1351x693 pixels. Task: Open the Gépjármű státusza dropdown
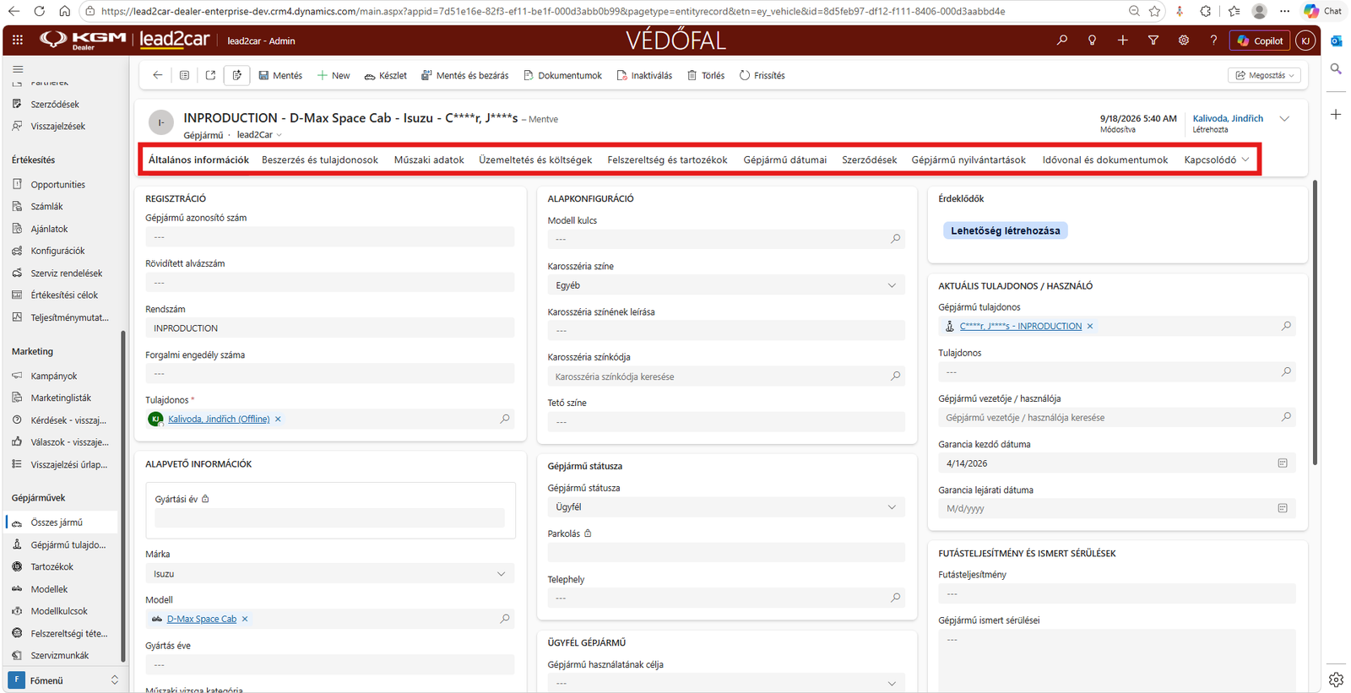(x=726, y=507)
